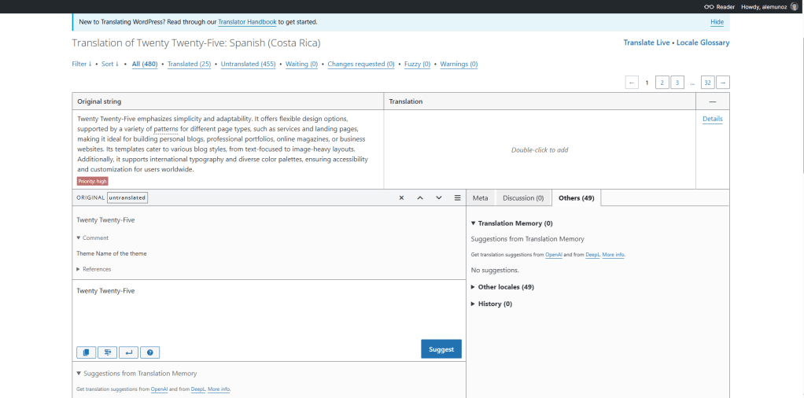Show Translated (25) strings
This screenshot has height=398, width=804.
point(190,64)
